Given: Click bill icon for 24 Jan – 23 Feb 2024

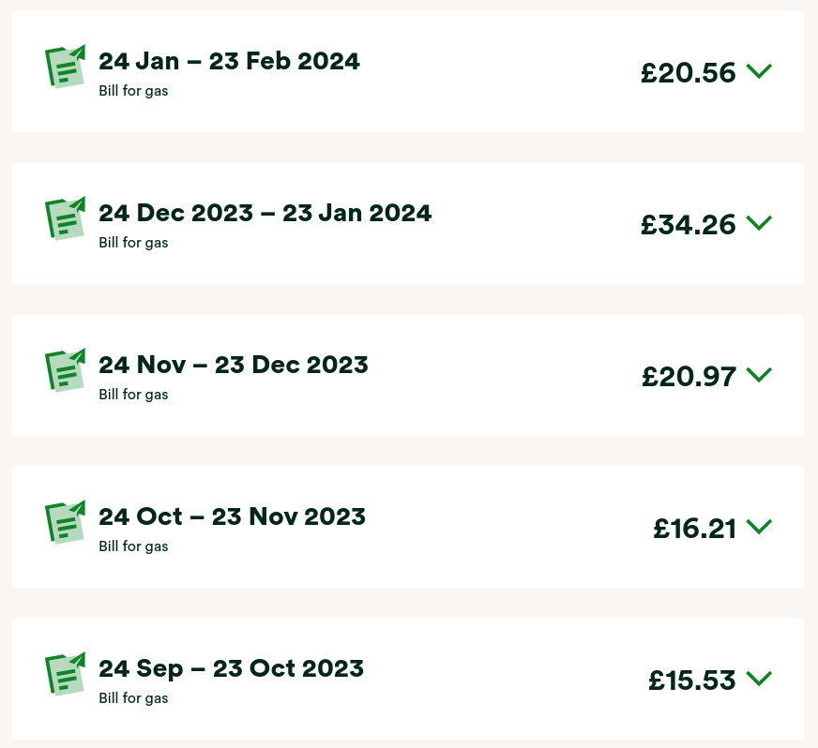Looking at the screenshot, I should [x=65, y=67].
